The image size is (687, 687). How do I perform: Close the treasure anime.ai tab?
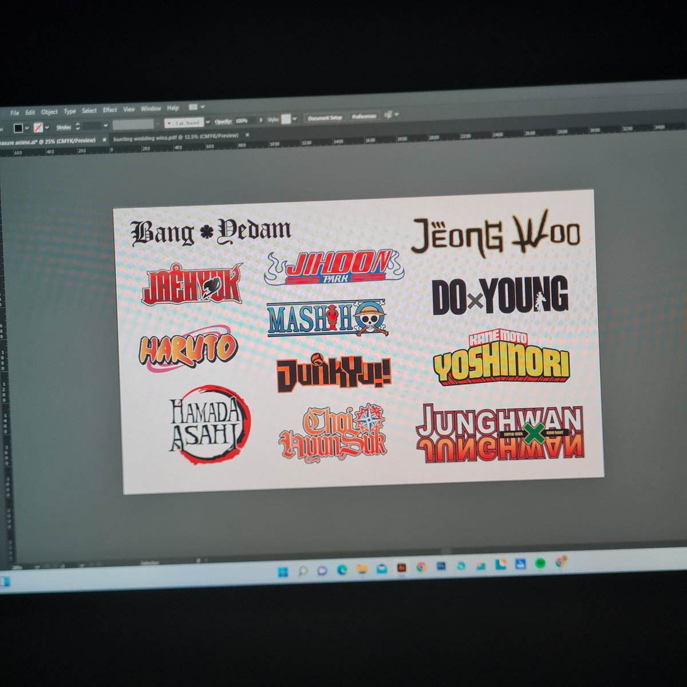coord(104,140)
